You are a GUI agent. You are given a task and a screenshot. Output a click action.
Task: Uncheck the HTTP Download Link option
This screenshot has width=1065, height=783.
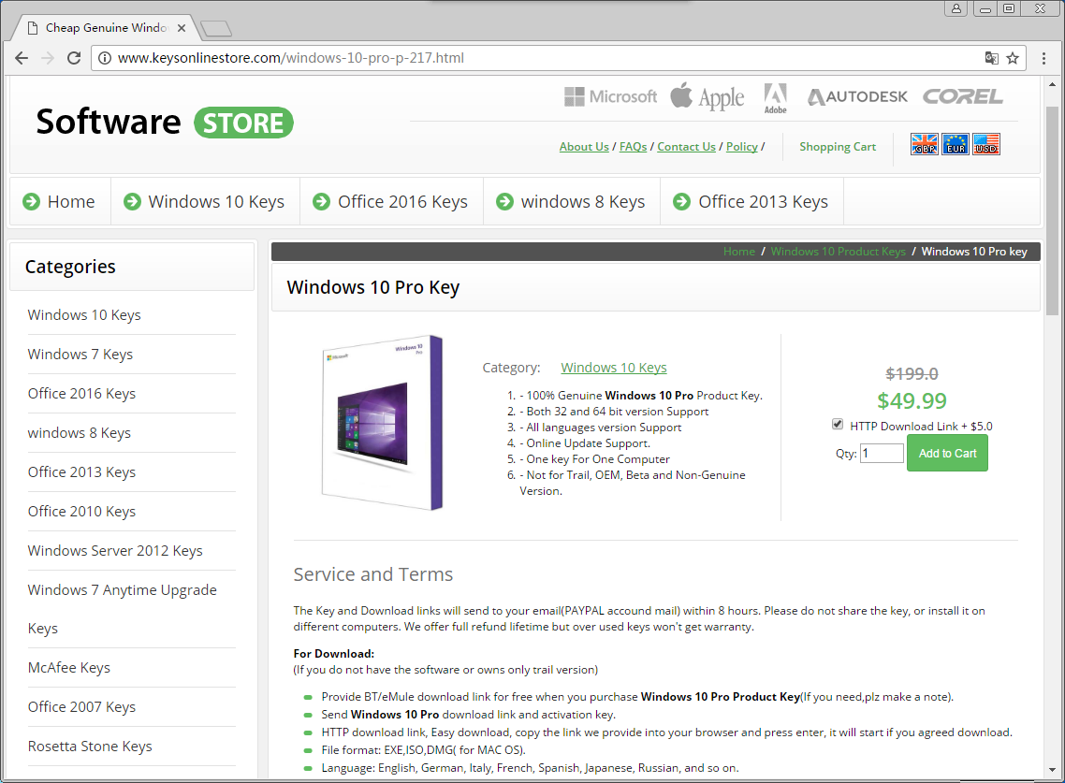(x=838, y=425)
